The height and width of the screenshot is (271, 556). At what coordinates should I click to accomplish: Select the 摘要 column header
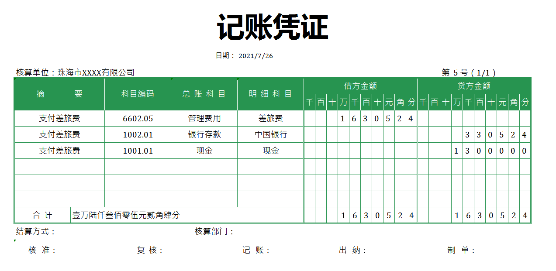(59, 93)
